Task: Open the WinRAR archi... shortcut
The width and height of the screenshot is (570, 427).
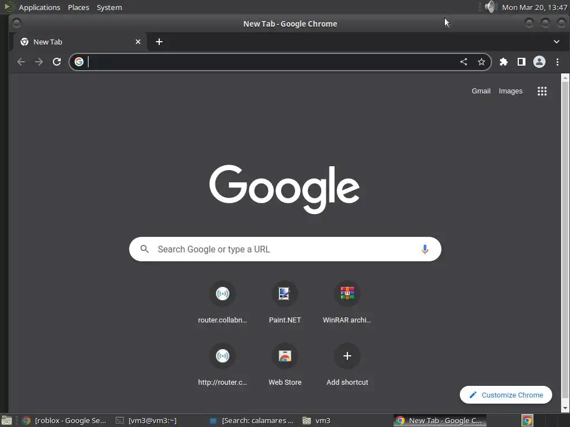Action: [x=347, y=302]
